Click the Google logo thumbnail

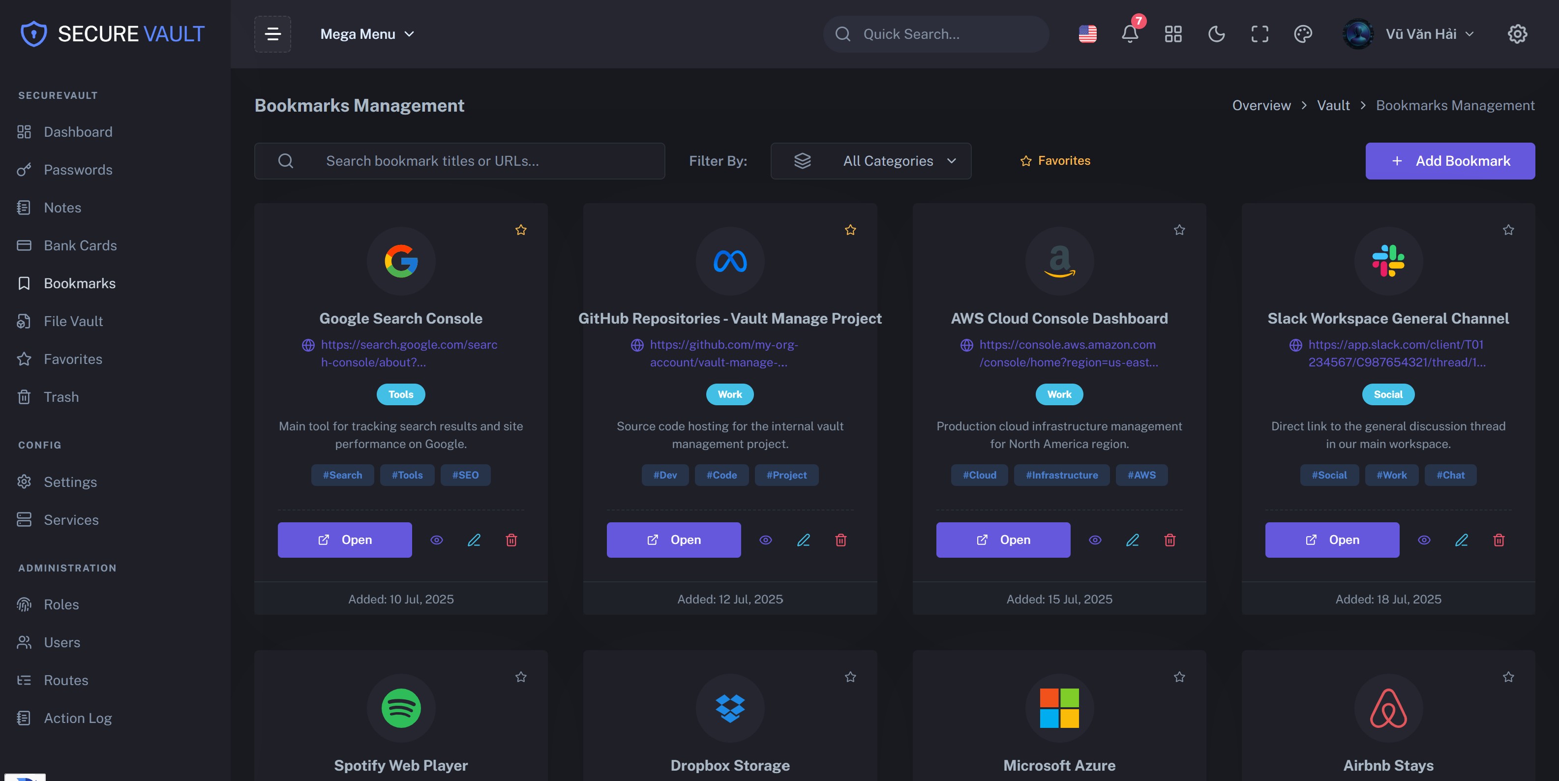click(401, 261)
